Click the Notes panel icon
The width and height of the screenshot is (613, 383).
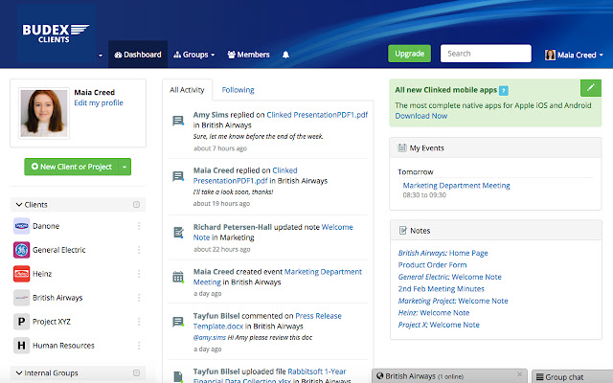coord(402,230)
